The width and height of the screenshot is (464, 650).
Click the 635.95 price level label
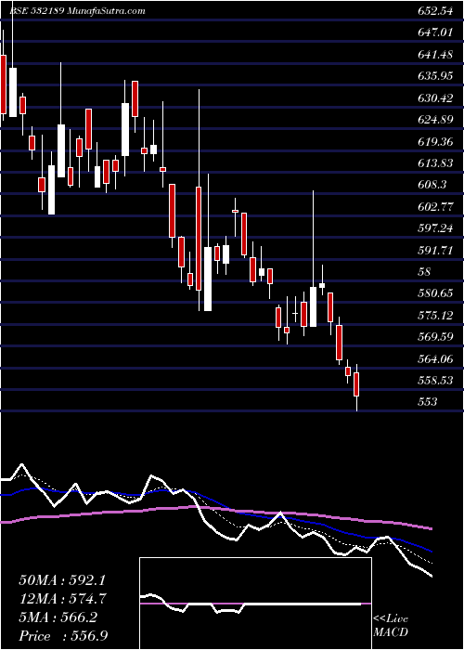click(x=435, y=76)
